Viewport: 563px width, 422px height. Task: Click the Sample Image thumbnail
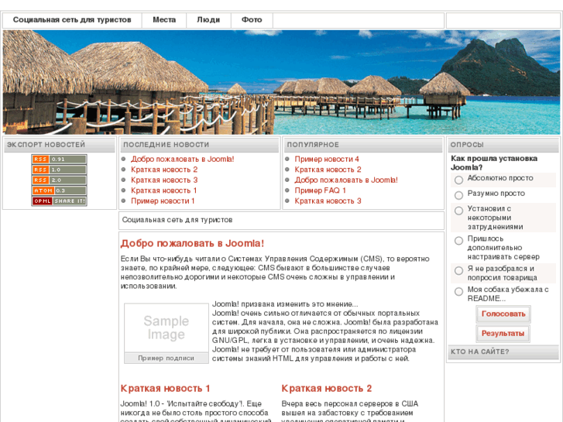tap(166, 328)
